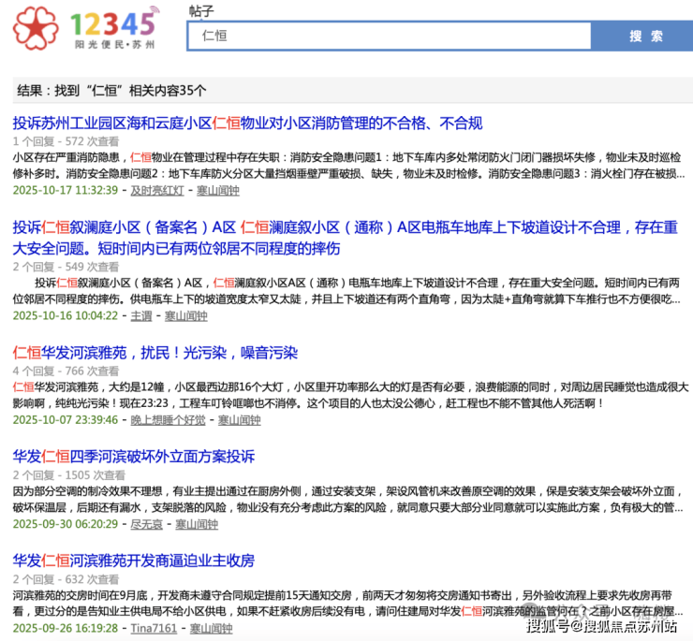Viewport: 693px width, 641px height.
Task: Open 寒山闻钟 board under the 海和云庭 post
Action: 217,190
